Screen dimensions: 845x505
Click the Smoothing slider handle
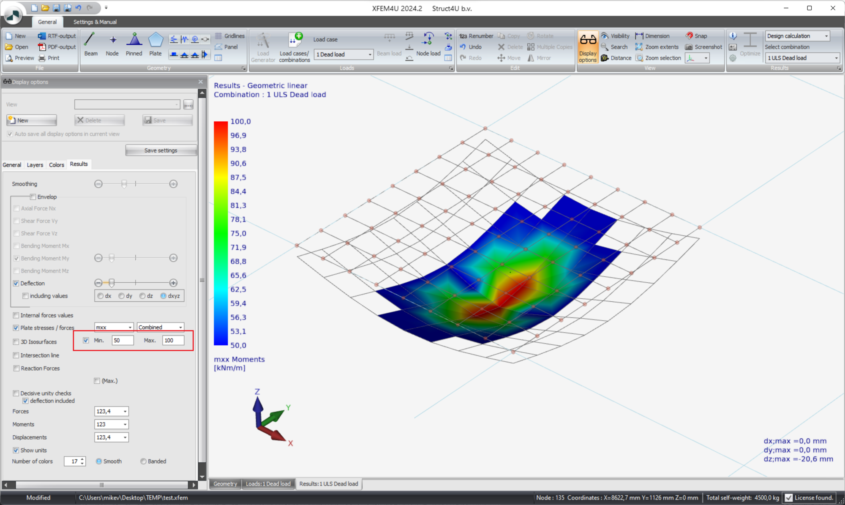(124, 184)
